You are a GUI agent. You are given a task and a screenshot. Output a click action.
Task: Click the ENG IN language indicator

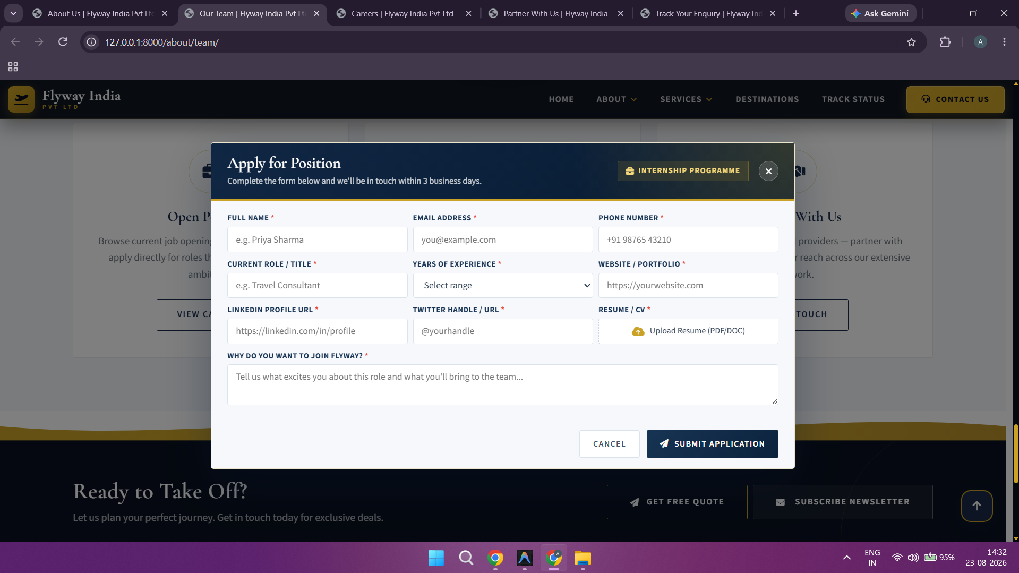point(872,558)
